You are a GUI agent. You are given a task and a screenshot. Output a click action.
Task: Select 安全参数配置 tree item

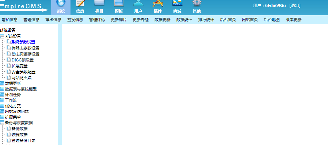23,72
